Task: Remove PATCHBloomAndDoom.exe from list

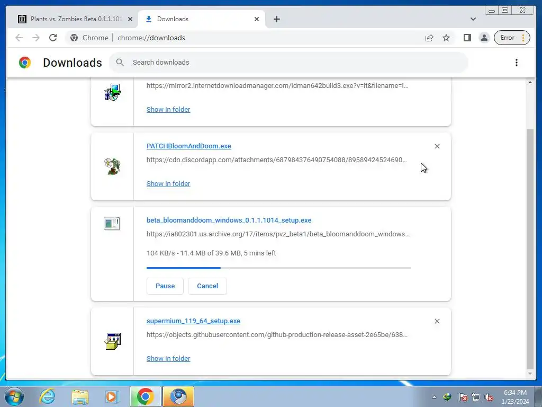Action: 437,146
